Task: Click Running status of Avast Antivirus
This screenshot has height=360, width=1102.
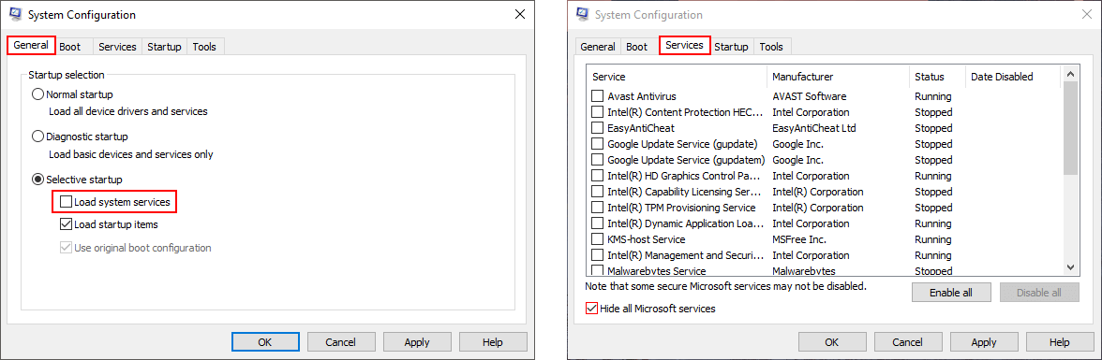Action: pos(932,96)
